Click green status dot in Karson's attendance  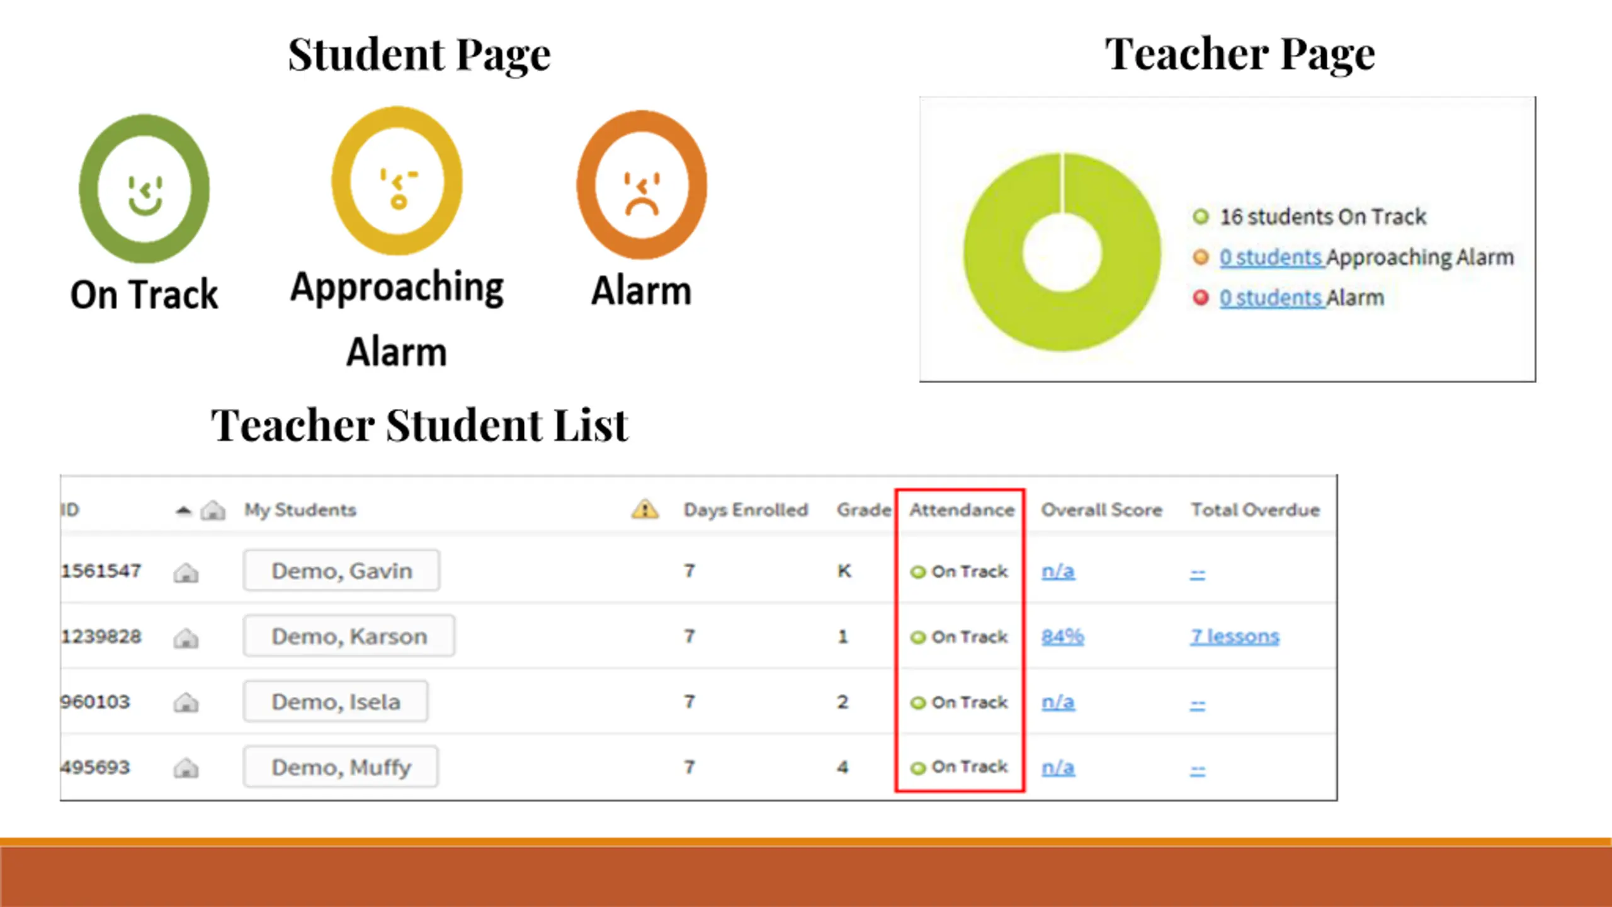918,637
